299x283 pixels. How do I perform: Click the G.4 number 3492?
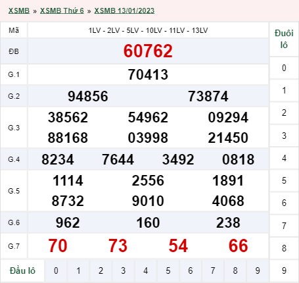click(x=178, y=159)
